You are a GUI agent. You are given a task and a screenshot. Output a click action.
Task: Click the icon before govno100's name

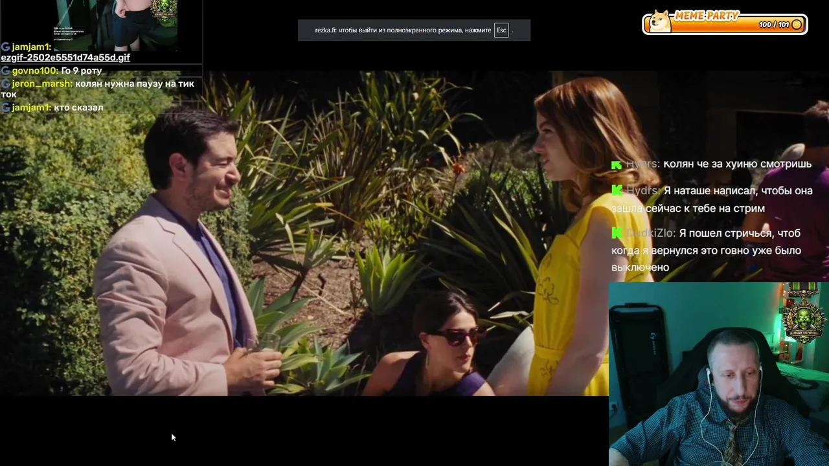(x=5, y=71)
